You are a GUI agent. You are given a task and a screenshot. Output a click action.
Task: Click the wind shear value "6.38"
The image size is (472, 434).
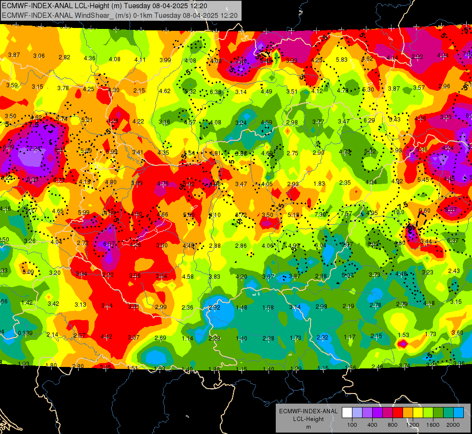[x=215, y=92]
